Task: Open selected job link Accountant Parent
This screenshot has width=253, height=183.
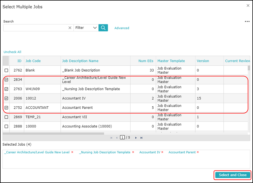Action: [x=182, y=152]
